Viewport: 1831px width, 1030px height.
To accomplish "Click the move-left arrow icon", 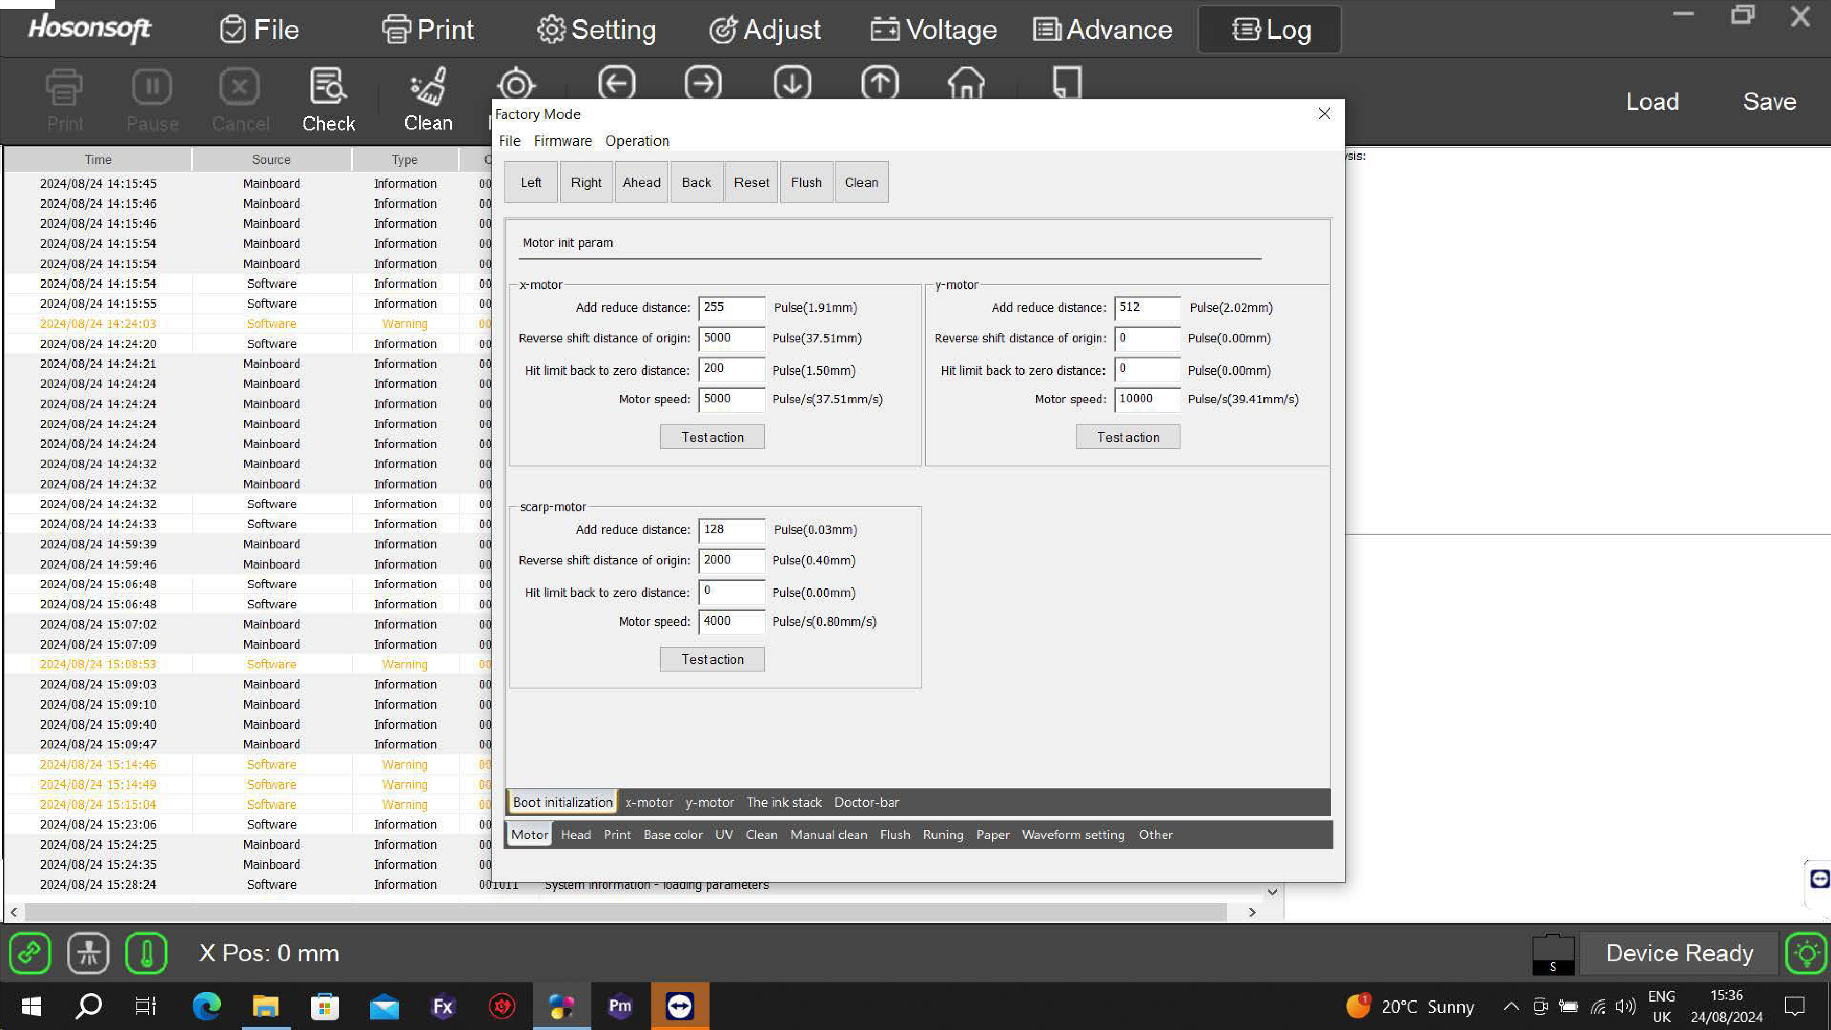I will click(x=616, y=84).
